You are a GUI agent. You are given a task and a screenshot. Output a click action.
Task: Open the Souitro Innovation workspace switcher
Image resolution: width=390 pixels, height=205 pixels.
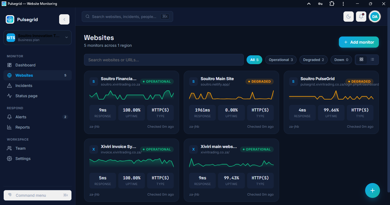click(37, 38)
